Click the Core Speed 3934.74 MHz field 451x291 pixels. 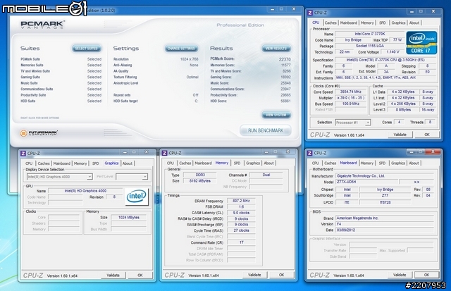click(x=351, y=92)
